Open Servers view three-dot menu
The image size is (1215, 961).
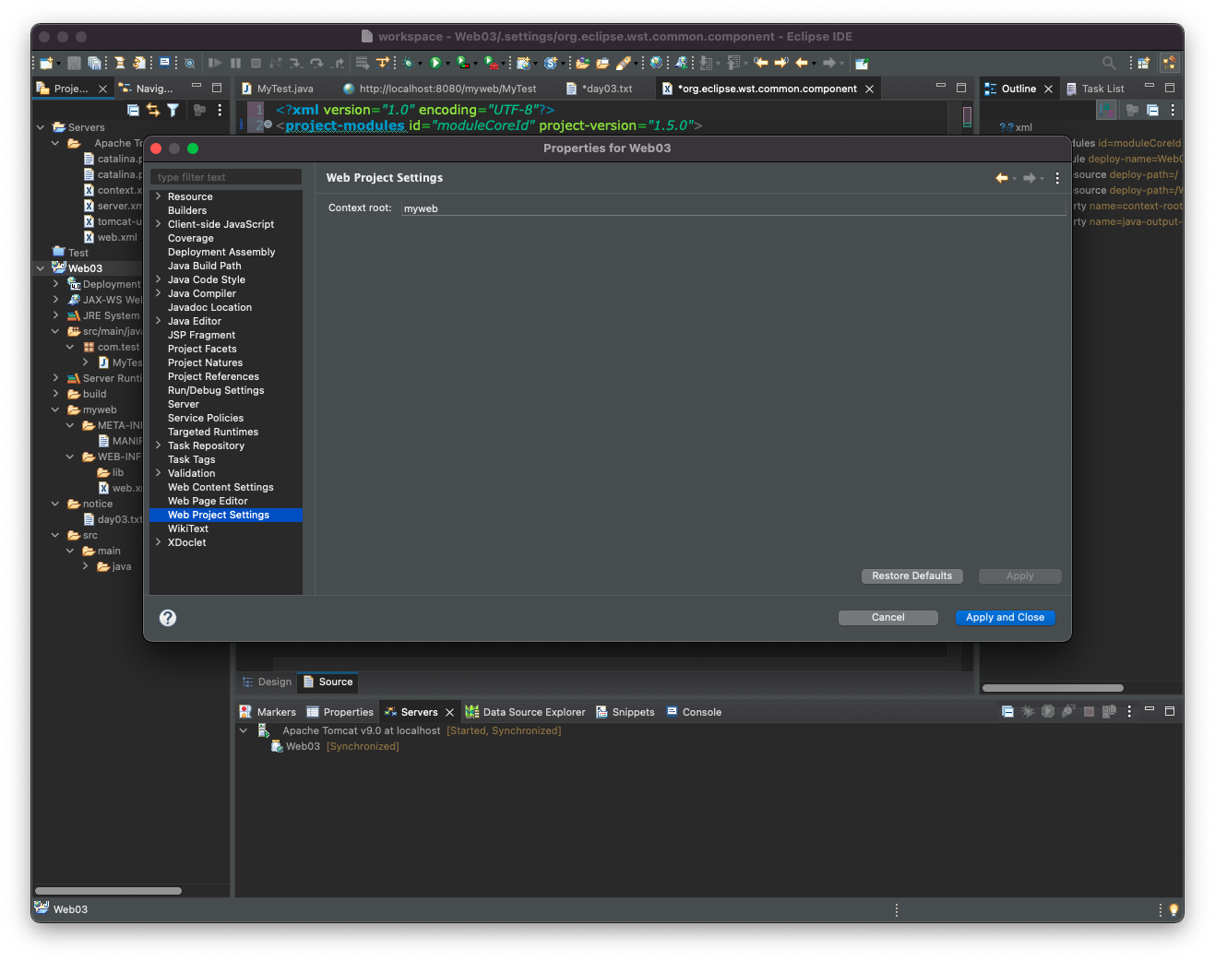pyautogui.click(x=1129, y=712)
